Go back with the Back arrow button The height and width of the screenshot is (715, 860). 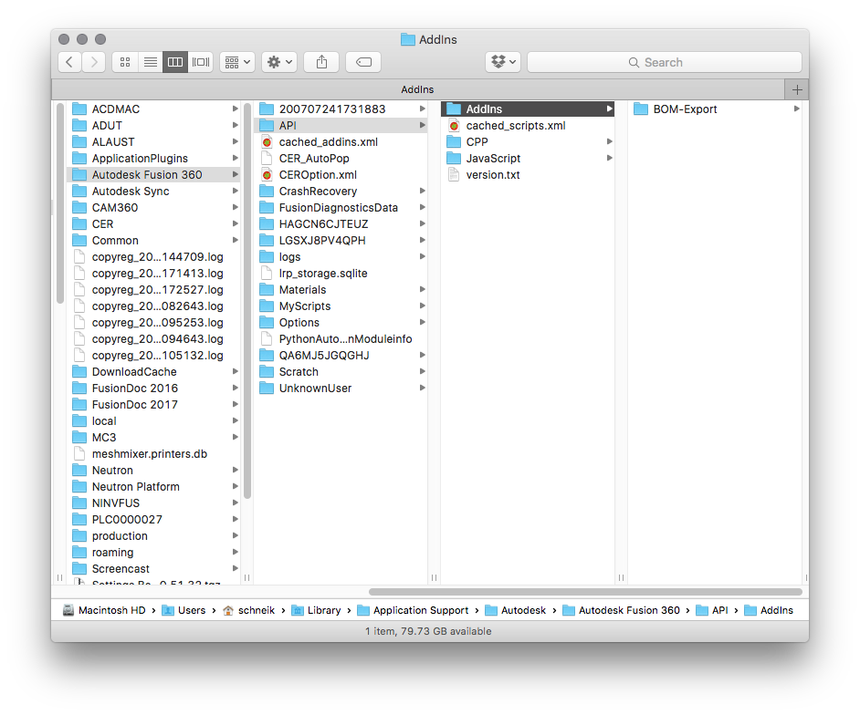point(69,62)
